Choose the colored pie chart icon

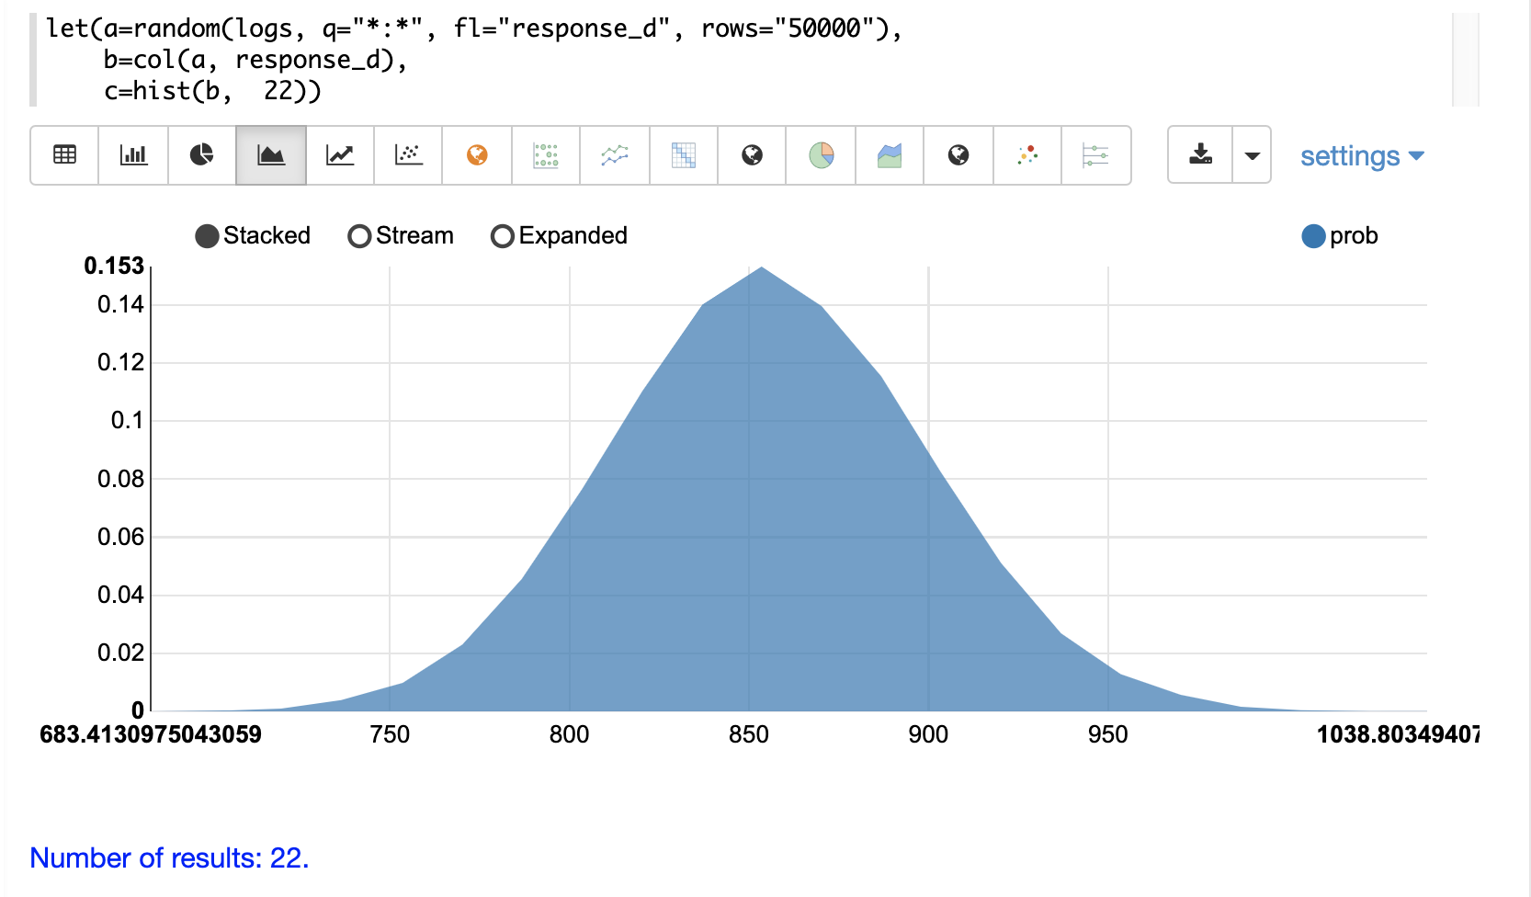(821, 155)
